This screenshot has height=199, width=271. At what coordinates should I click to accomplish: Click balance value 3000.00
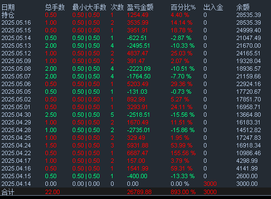coord(247,184)
